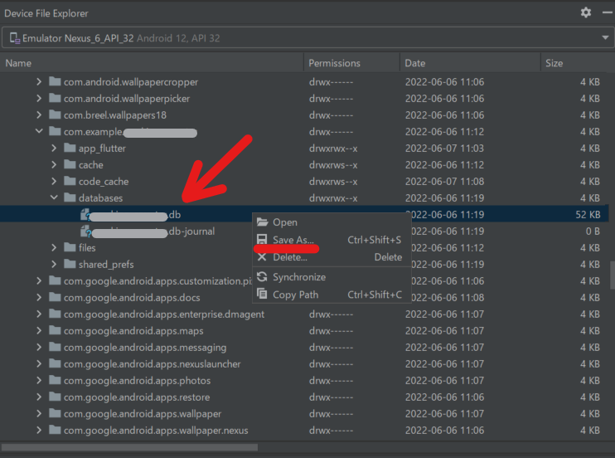The height and width of the screenshot is (458, 615).
Task: Expand the cache folder
Action: pyautogui.click(x=54, y=164)
